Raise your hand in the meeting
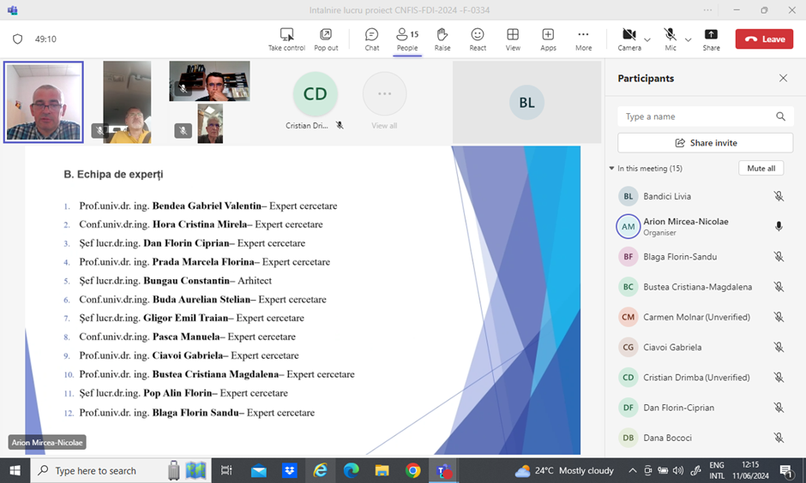 click(x=442, y=35)
